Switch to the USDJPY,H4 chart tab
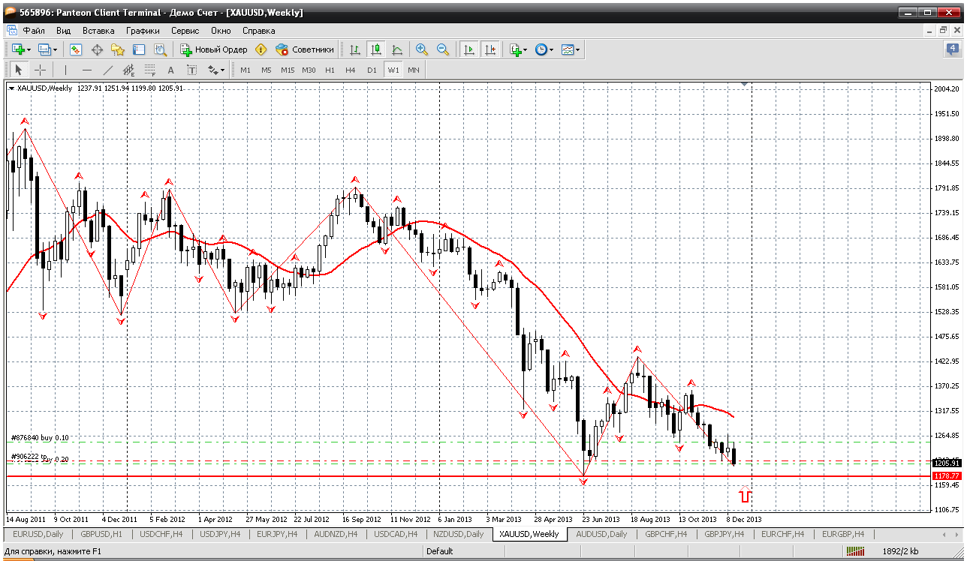 pos(220,534)
